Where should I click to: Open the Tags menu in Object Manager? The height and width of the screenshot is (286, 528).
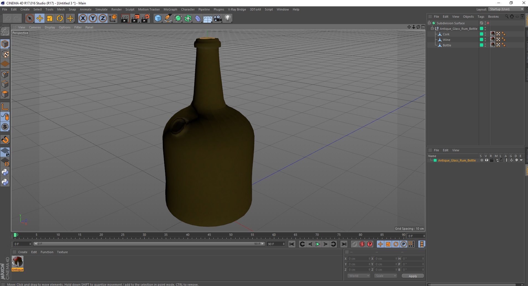pos(481,17)
